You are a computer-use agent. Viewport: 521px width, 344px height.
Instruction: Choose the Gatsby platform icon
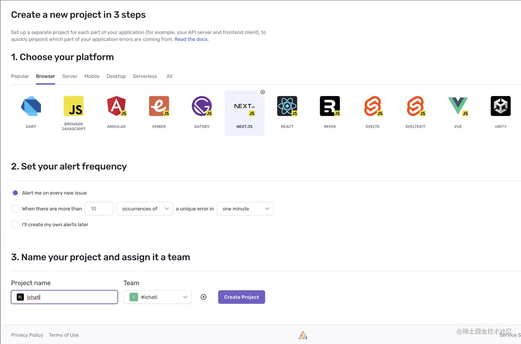coord(202,106)
